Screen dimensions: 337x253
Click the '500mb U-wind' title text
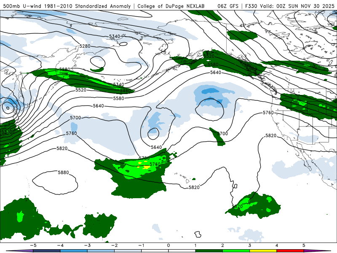[x=23, y=6]
